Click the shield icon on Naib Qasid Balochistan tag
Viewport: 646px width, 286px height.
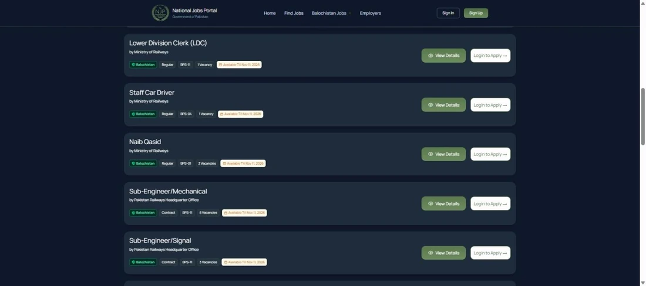point(133,164)
